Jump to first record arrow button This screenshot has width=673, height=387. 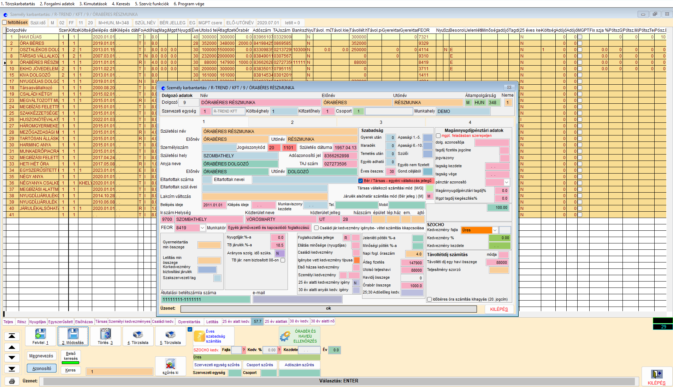pos(12,336)
